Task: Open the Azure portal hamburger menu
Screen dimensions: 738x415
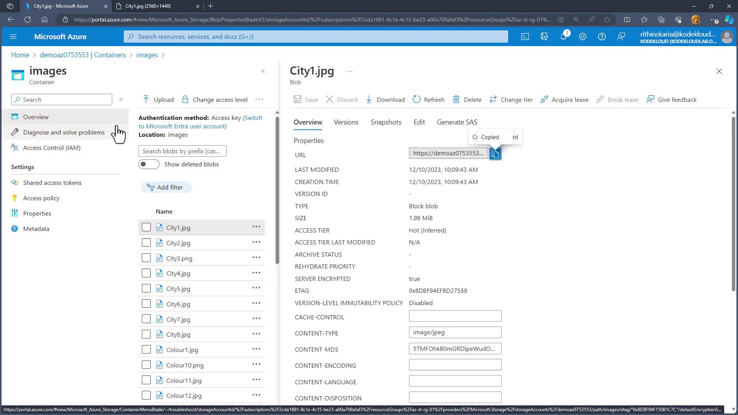Action: pyautogui.click(x=13, y=37)
